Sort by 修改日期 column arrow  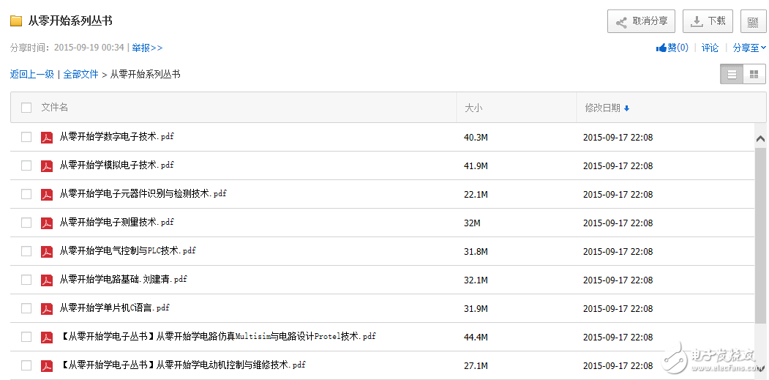pos(626,108)
